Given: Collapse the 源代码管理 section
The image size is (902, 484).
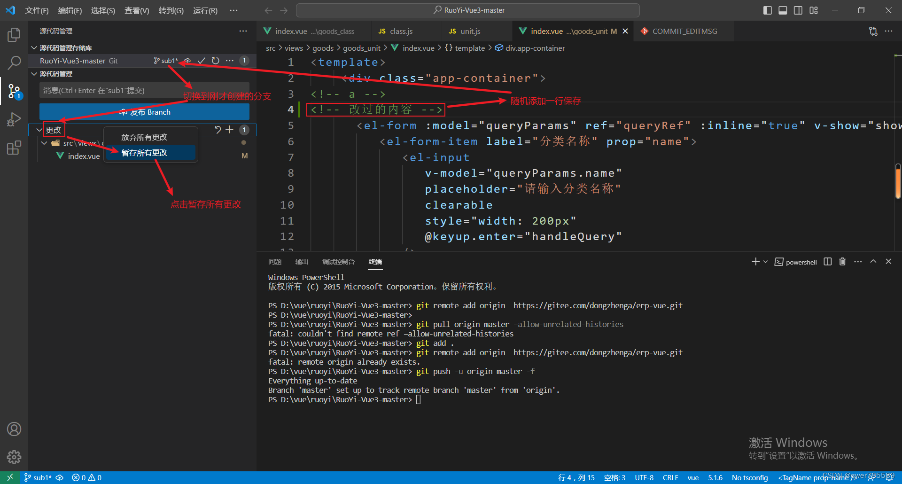Looking at the screenshot, I should pos(34,74).
